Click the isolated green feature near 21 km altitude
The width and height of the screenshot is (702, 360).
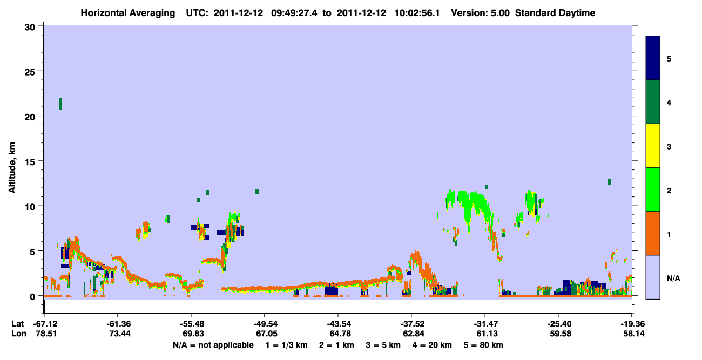(x=60, y=104)
